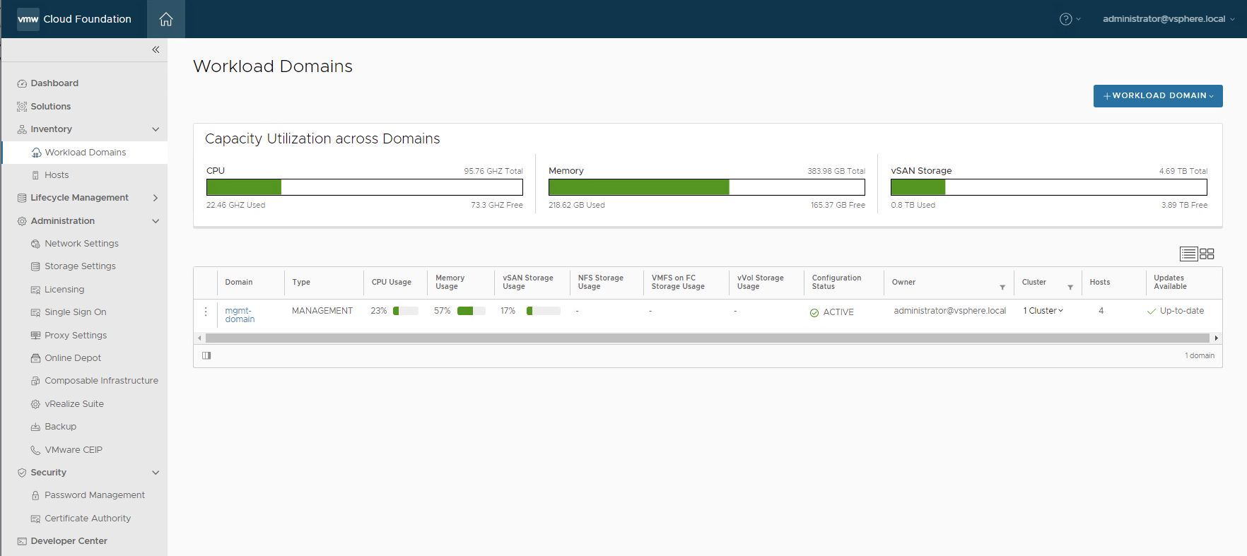Click the vmw Cloud Foundation logo
The height and width of the screenshot is (556, 1247).
74,19
